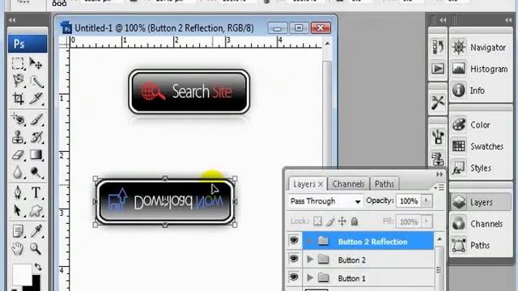518x291 pixels.
Task: Open the Opacity slider arrow
Action: pos(427,201)
